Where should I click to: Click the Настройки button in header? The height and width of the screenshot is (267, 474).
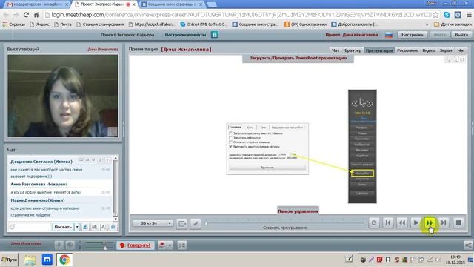(413, 35)
